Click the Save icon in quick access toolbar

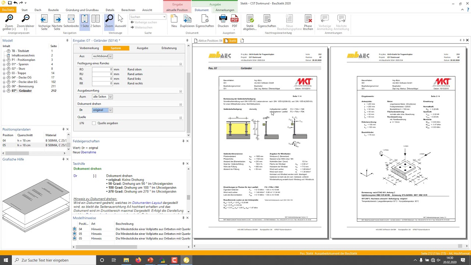9,3
